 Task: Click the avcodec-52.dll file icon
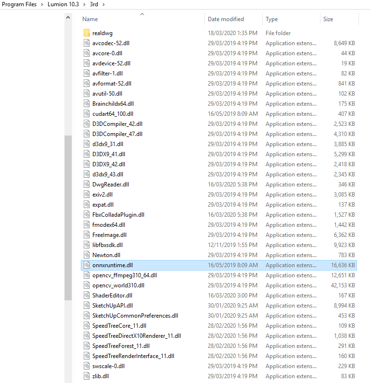click(87, 43)
